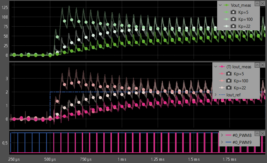Click the Kp=22 camera icon in Vout_meas legend
This screenshot has height=163, width=267.
coord(233,26)
